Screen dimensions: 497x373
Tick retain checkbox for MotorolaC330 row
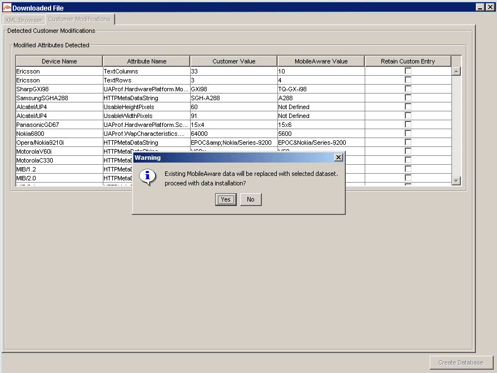coord(408,160)
